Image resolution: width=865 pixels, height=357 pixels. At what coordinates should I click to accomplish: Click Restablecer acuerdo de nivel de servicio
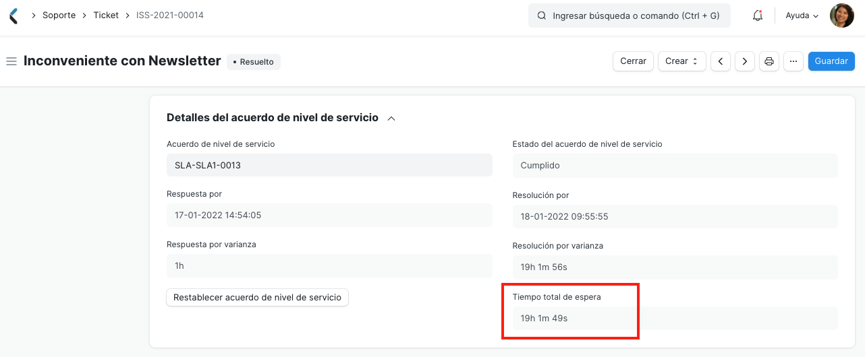coord(258,297)
